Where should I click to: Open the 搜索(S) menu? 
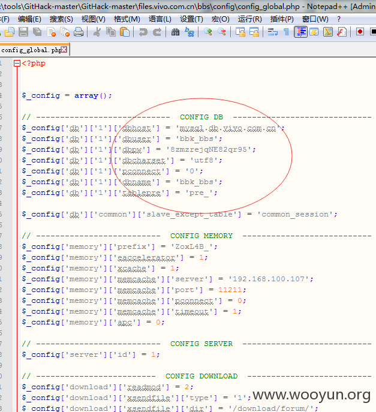(61, 19)
